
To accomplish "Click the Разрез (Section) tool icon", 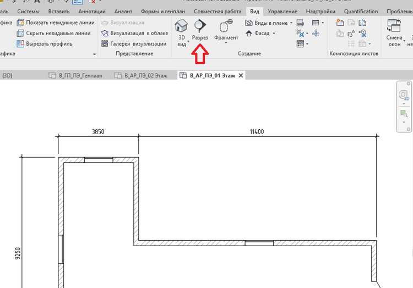I will (200, 25).
